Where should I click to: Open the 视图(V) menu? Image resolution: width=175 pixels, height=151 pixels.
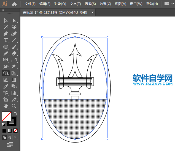click(120, 4)
